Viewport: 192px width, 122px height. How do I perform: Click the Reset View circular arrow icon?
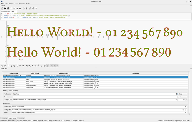tap(17, 66)
